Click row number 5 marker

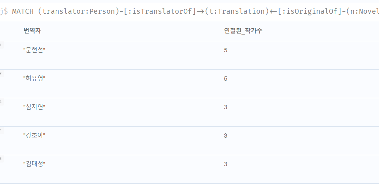tap(1, 159)
